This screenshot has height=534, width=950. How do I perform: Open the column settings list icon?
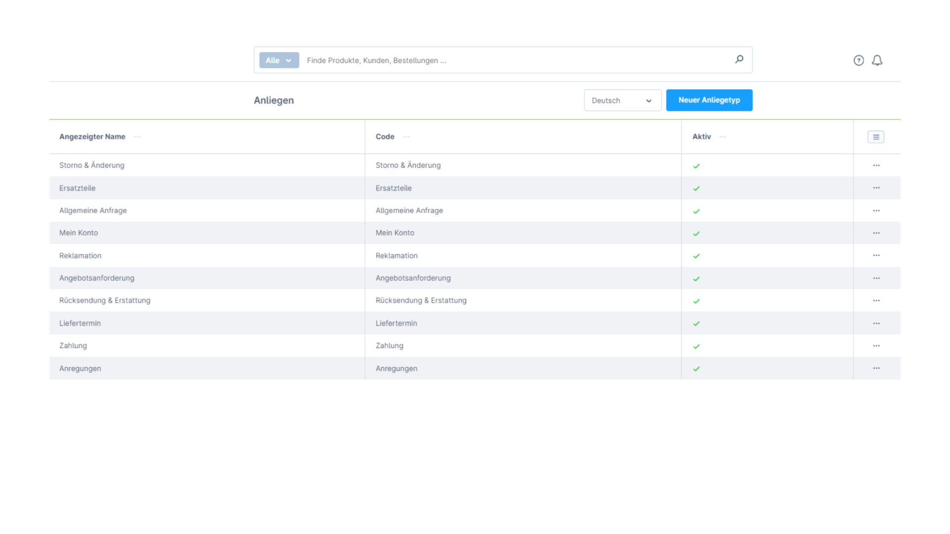coord(876,137)
